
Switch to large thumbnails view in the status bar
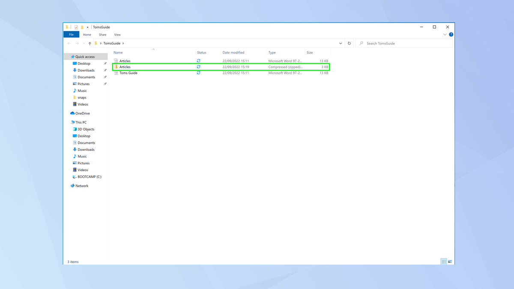pos(450,261)
